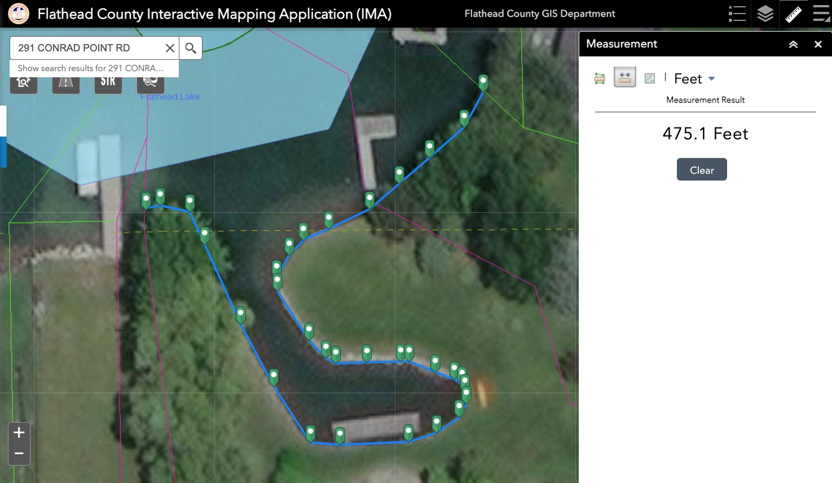Open the Layer List stacked-layers icon
This screenshot has height=483, width=832.
coord(765,14)
